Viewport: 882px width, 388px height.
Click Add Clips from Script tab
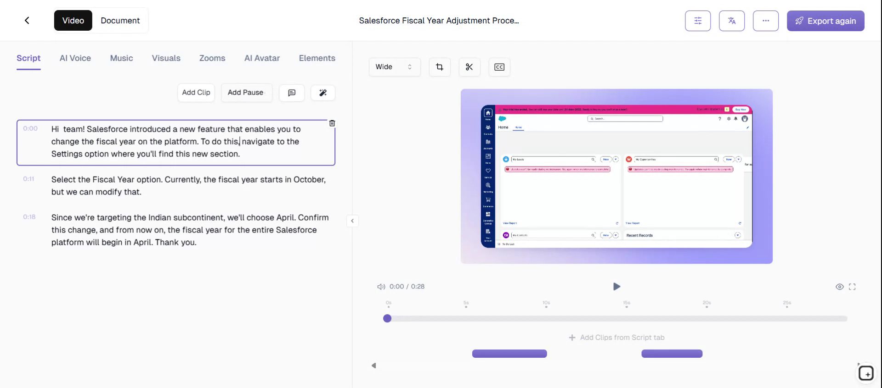click(616, 338)
